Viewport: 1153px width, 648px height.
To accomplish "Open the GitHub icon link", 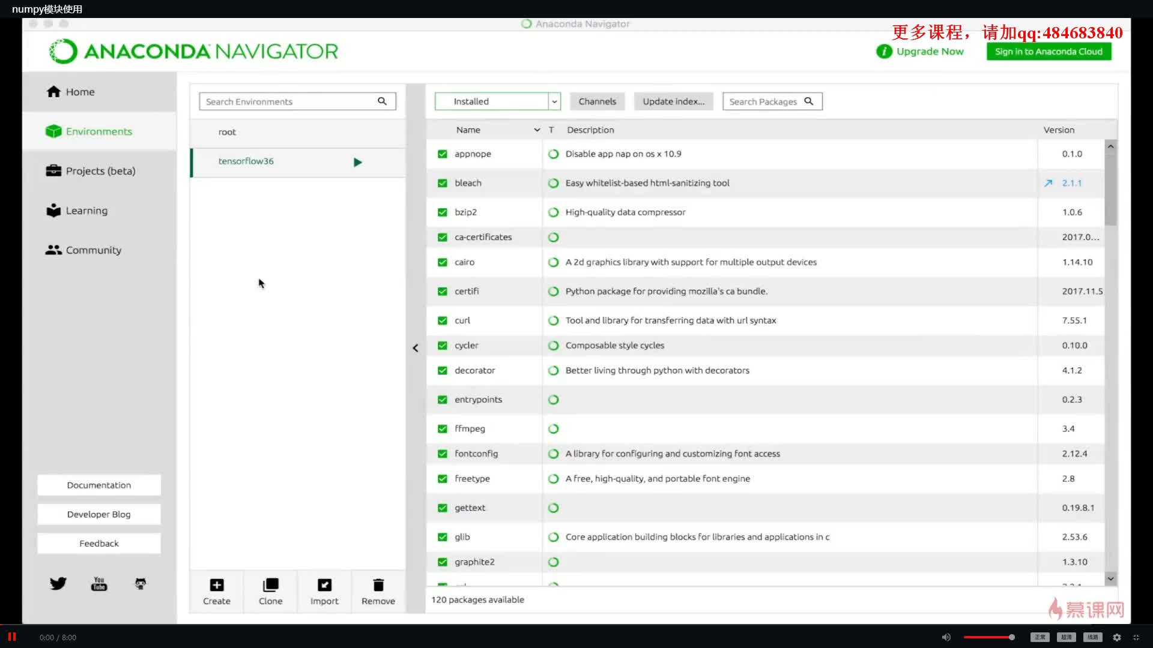I will tap(141, 584).
